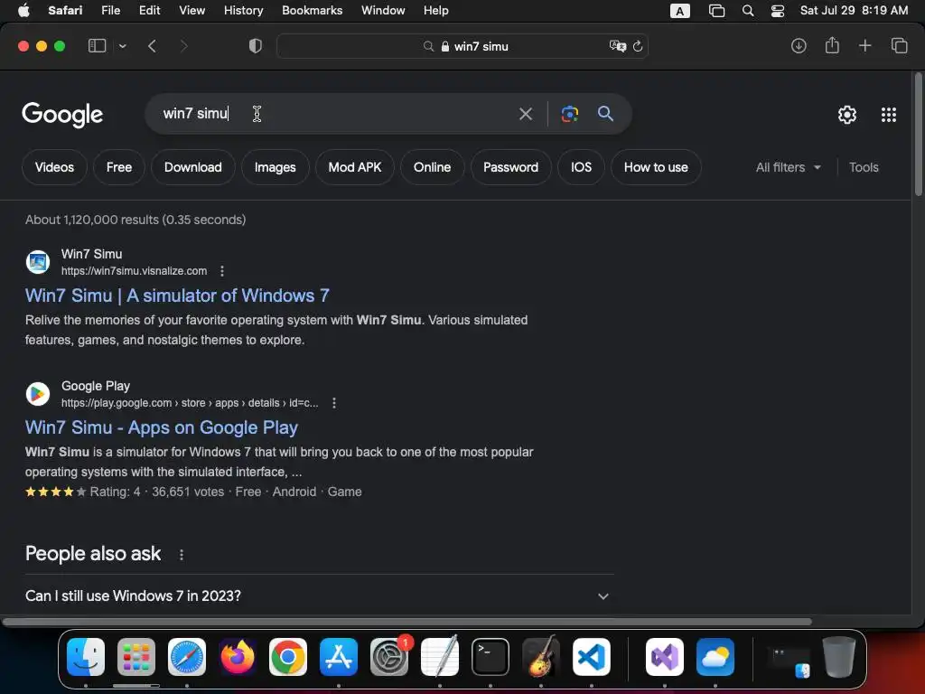Apply the Free filter chip

tap(119, 167)
